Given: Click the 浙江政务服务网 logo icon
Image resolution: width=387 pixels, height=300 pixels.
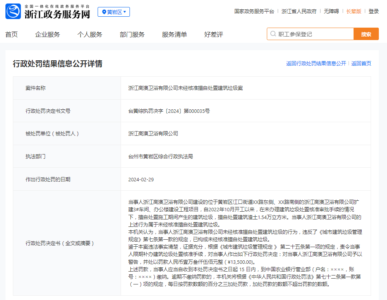Looking at the screenshot, I should point(13,11).
